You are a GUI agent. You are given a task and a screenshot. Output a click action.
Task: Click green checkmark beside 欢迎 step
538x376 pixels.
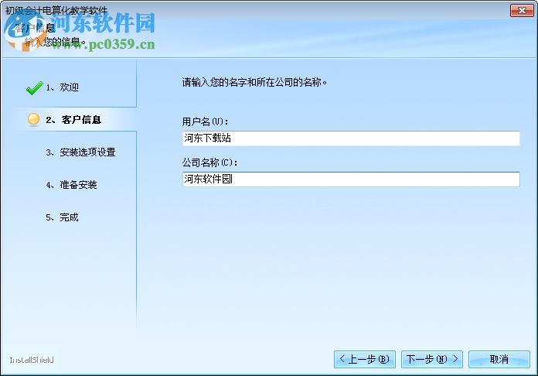pyautogui.click(x=34, y=88)
